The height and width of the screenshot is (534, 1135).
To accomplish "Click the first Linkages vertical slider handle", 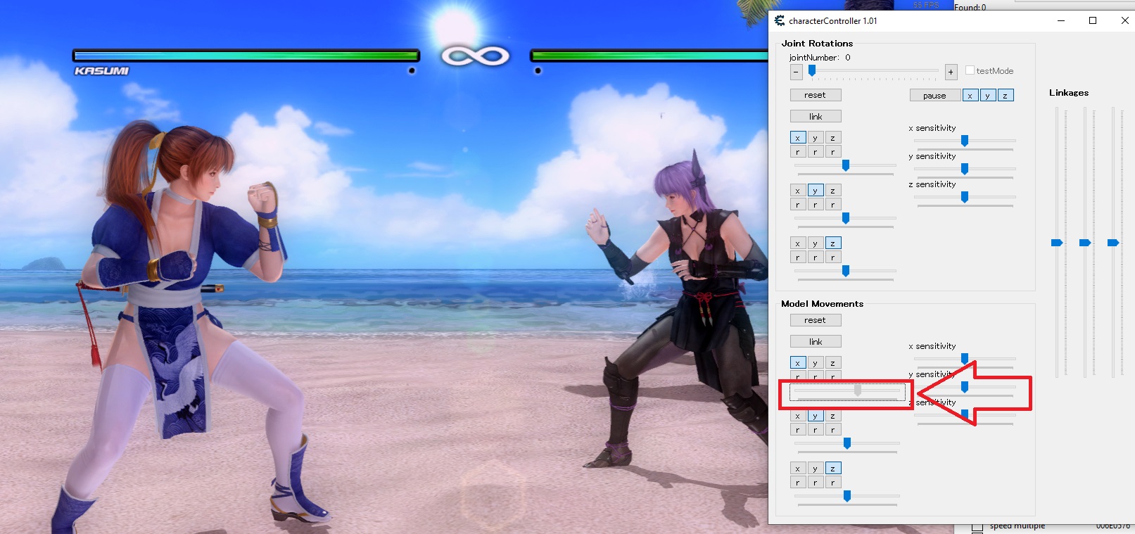I will [1057, 243].
